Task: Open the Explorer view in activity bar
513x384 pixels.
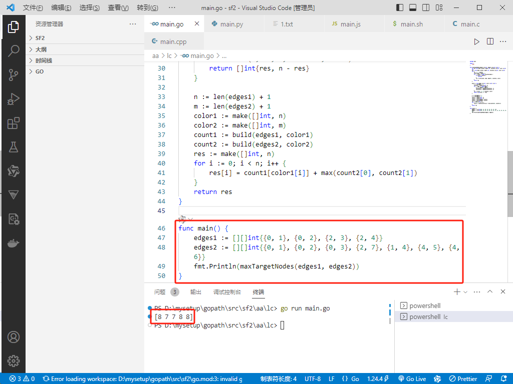Action: click(13, 27)
